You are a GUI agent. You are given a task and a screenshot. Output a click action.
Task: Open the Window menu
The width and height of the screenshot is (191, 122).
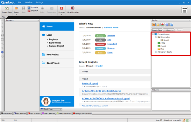point(29,2)
